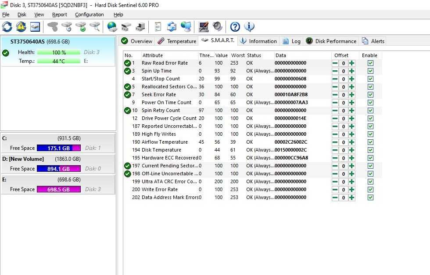This screenshot has height=275, width=430.
Task: Toggle Enable checkbox for Reallocated Sectors Count
Action: tap(370, 87)
